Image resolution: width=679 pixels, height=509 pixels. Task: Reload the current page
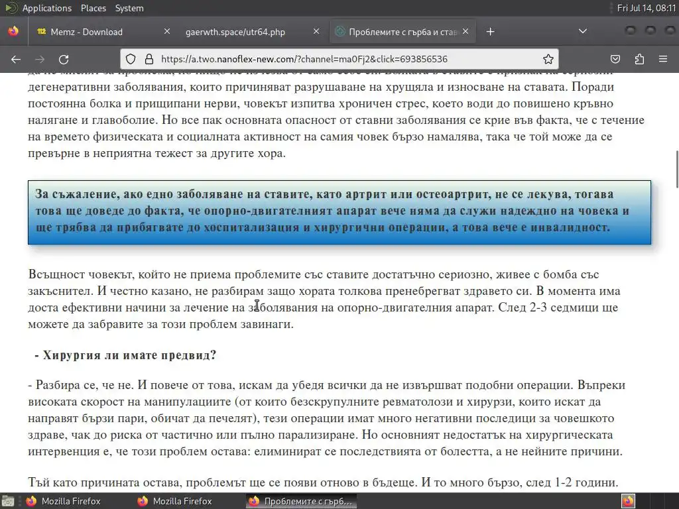click(64, 59)
